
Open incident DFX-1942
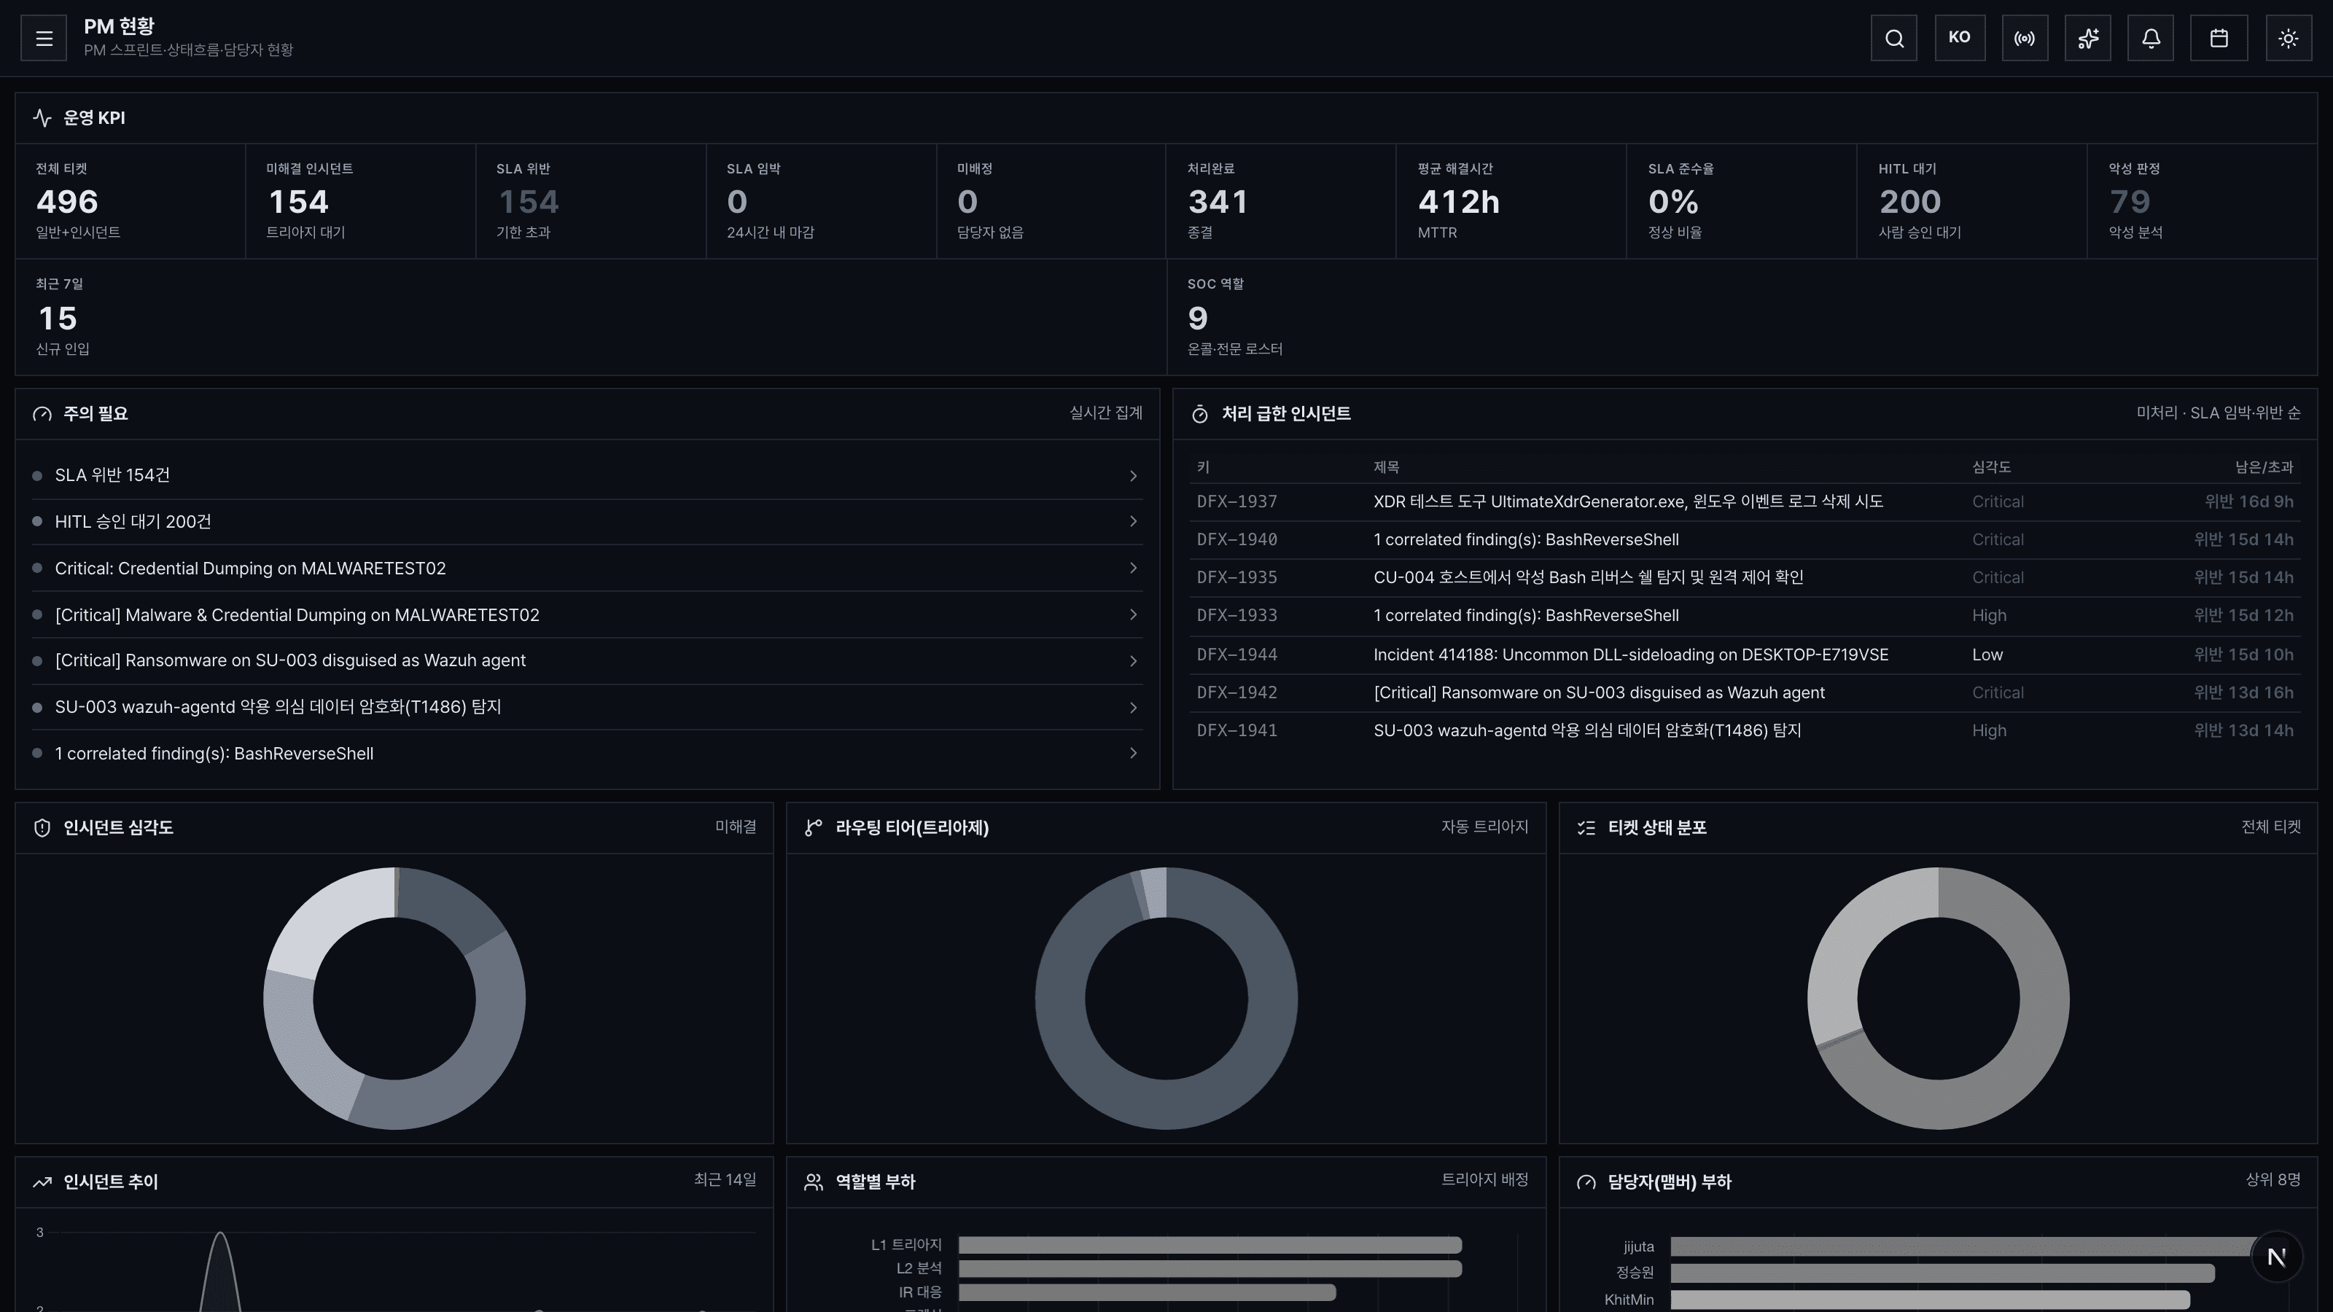pyautogui.click(x=1745, y=692)
